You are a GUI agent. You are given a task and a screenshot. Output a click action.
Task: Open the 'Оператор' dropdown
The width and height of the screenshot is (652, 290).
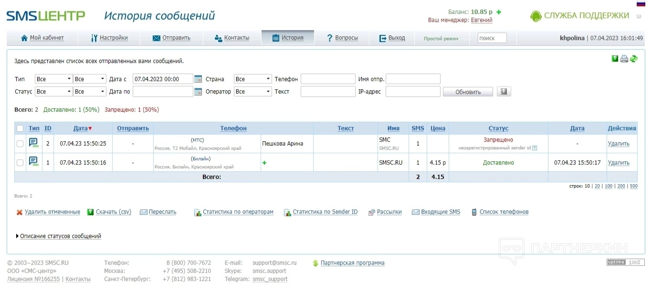click(252, 92)
